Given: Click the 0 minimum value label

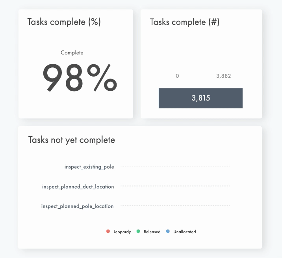Looking at the screenshot, I should tap(177, 76).
